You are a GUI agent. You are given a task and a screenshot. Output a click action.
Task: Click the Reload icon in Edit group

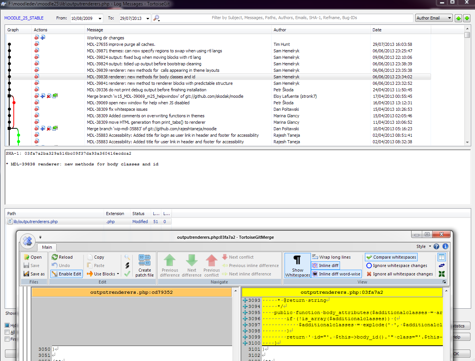click(x=55, y=257)
